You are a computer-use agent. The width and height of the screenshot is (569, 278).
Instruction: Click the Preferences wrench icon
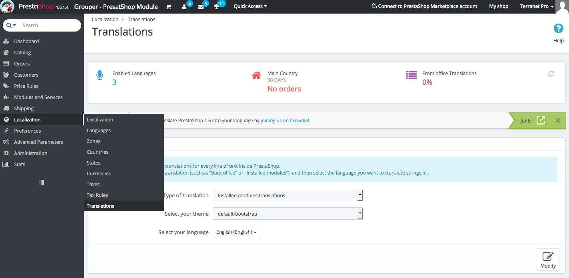[6, 131]
